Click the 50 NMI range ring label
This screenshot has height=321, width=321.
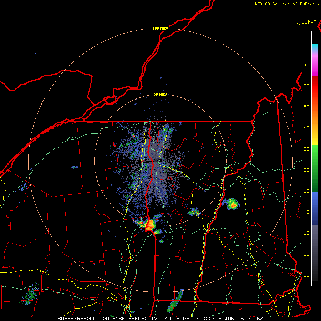pyautogui.click(x=160, y=94)
